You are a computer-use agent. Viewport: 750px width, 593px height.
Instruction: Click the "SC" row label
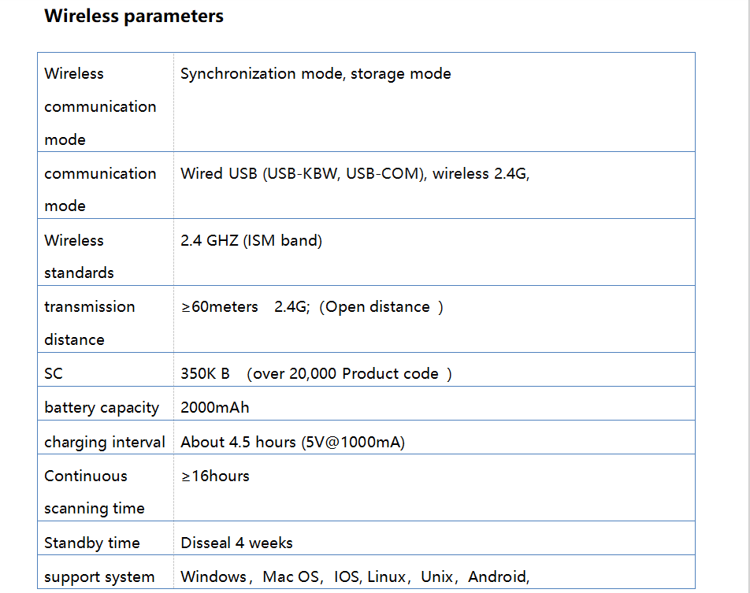click(54, 374)
